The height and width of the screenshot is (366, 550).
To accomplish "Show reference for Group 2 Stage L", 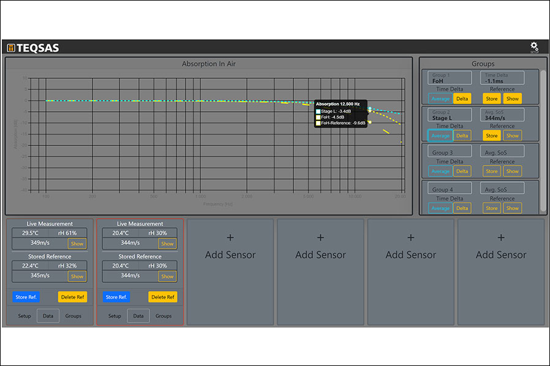I will (x=512, y=136).
